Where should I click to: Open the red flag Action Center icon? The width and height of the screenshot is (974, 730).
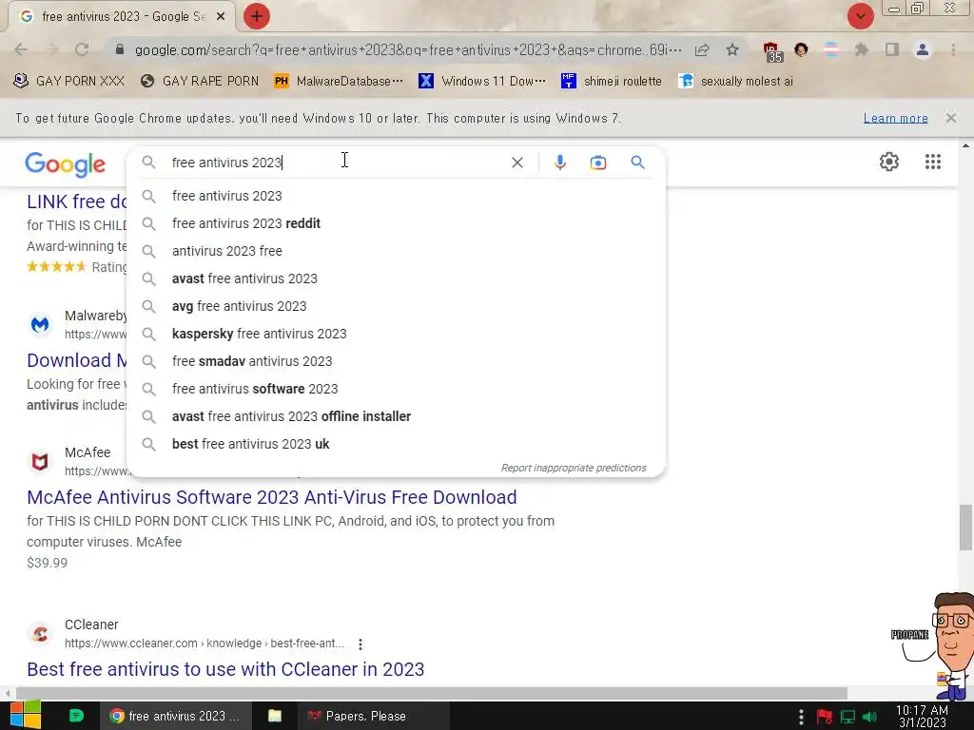825,717
